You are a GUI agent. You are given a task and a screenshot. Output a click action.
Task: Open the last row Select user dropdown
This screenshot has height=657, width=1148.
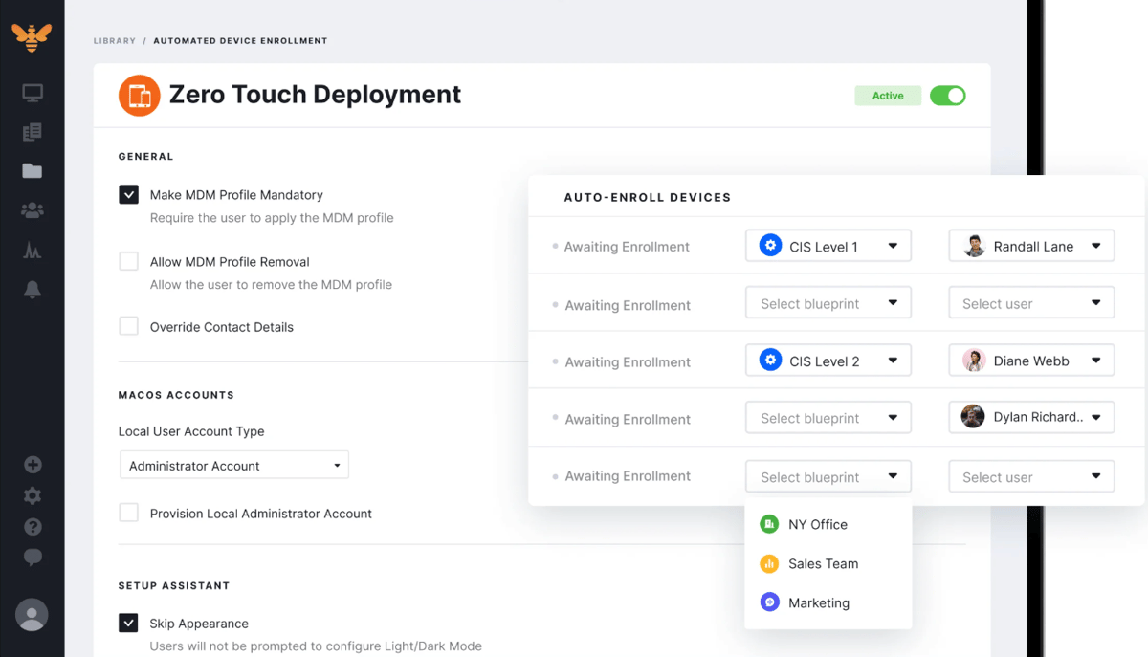tap(1031, 476)
